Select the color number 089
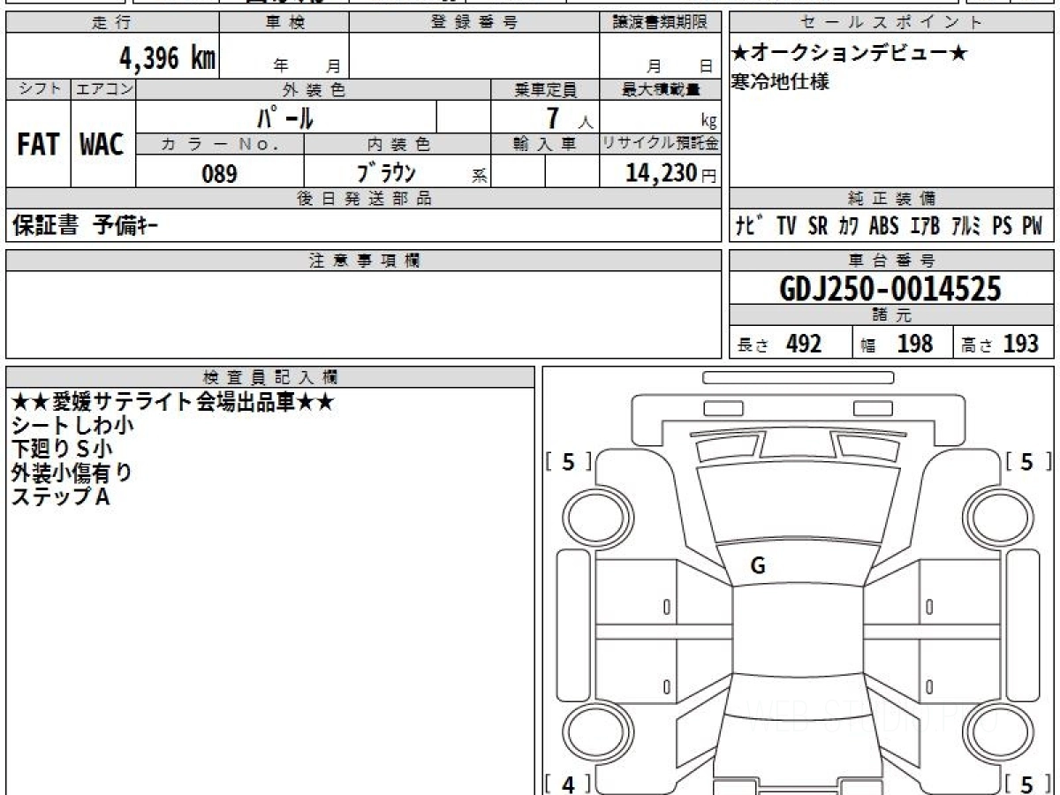Viewport: 1060px width, 795px height. click(x=220, y=174)
